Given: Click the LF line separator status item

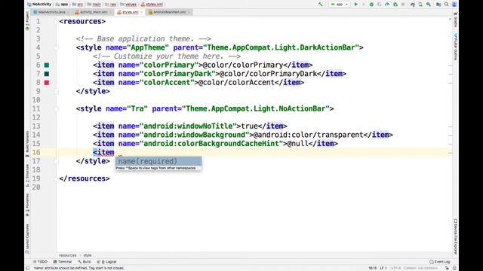Looking at the screenshot, I should (x=383, y=268).
